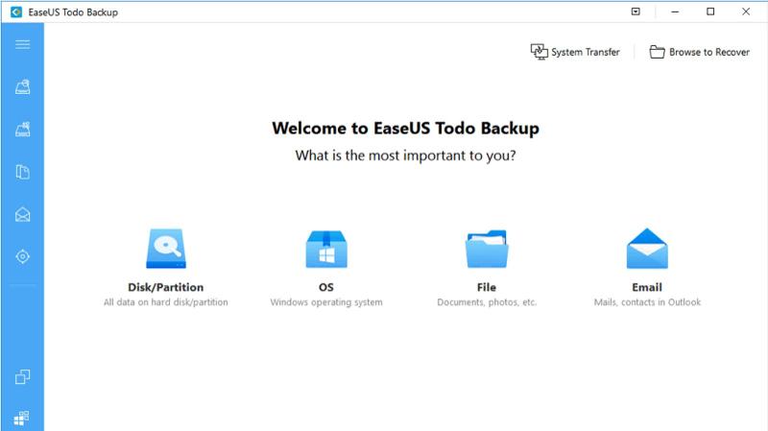Click 'All data on hard disk/partition' text

point(165,302)
